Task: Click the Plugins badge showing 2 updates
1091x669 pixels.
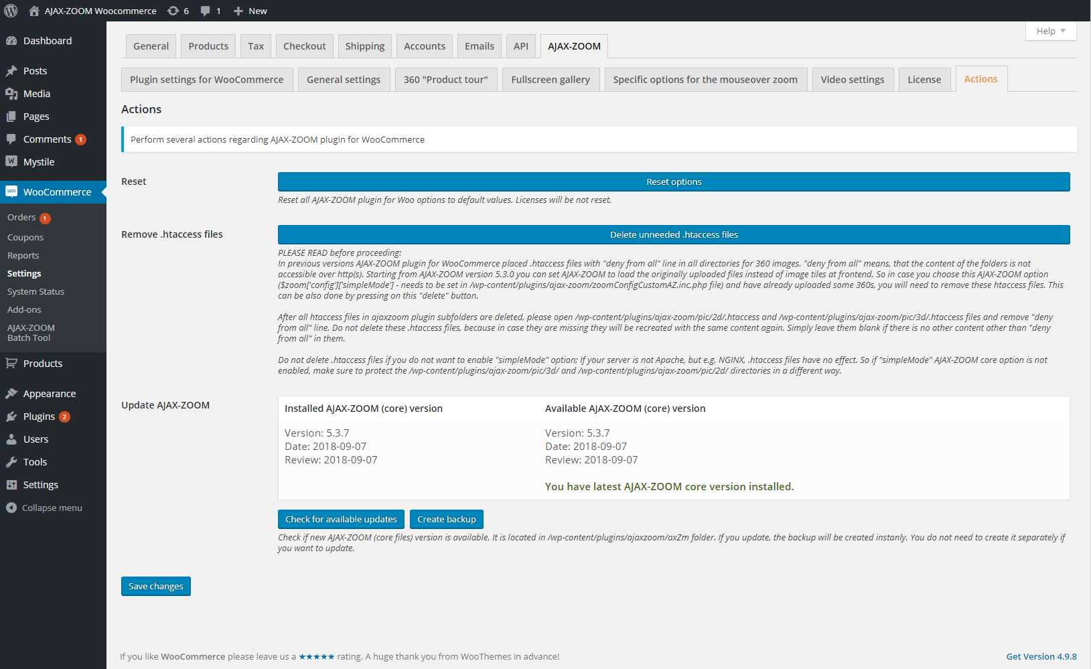Action: click(64, 417)
